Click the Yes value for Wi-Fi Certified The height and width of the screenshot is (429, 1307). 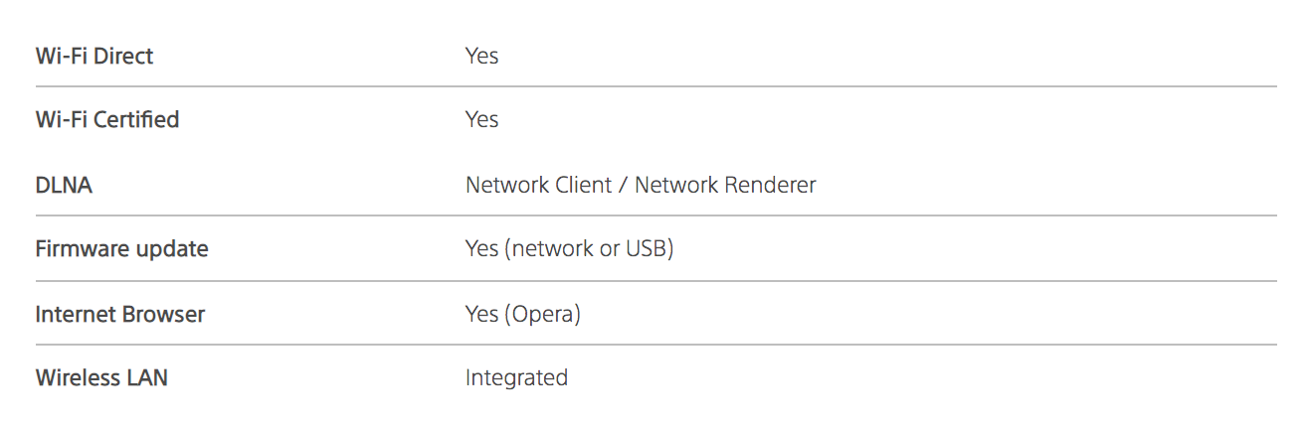click(481, 119)
